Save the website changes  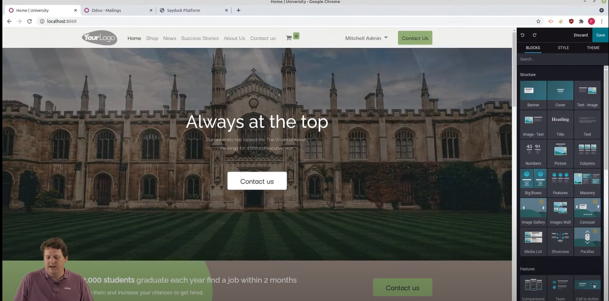point(600,35)
